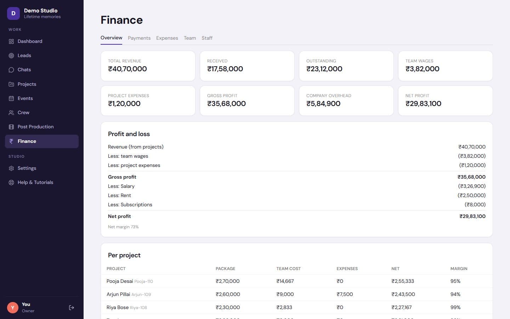Screen dimensions: 510x319
Task: Click the Net Profit summary card
Action: pos(446,101)
